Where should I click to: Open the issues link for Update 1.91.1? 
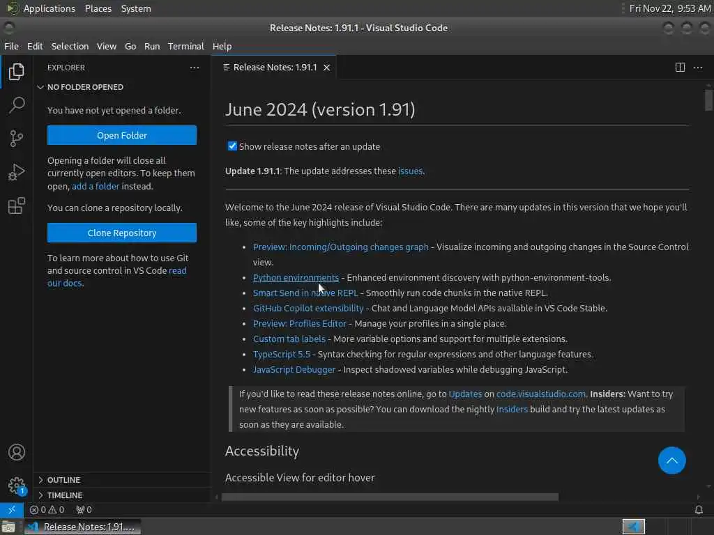[410, 171]
